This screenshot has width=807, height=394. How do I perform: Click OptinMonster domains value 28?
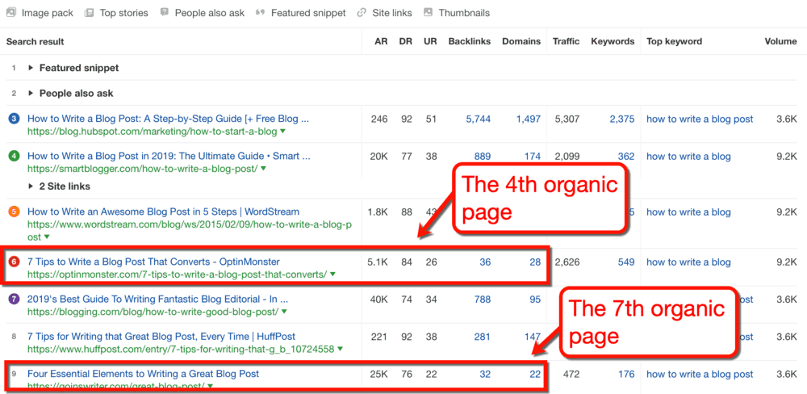pos(535,262)
